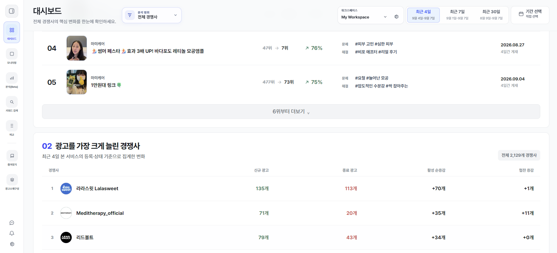Viewport: 557px width, 253px height.
Task: Click the 76% growth indicator
Action: point(314,48)
